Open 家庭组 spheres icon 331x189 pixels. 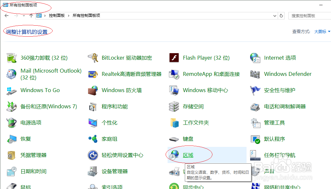pos(93,139)
